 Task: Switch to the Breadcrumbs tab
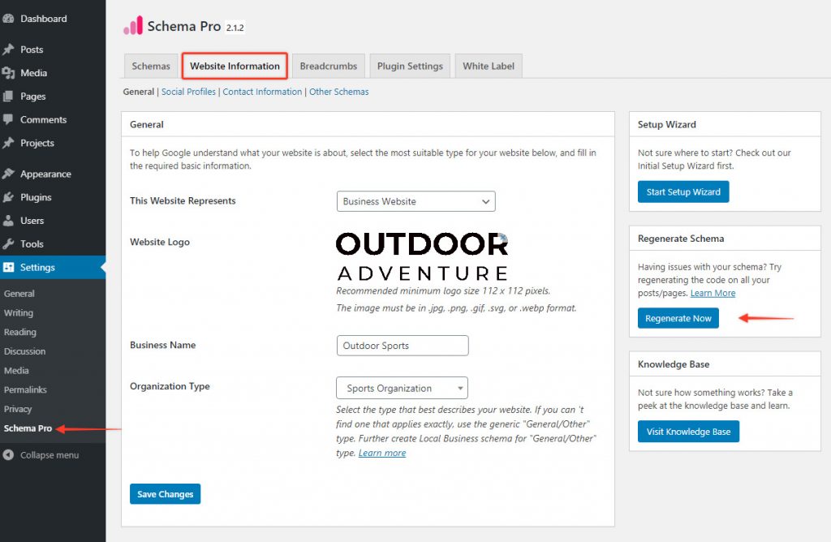[x=328, y=67]
